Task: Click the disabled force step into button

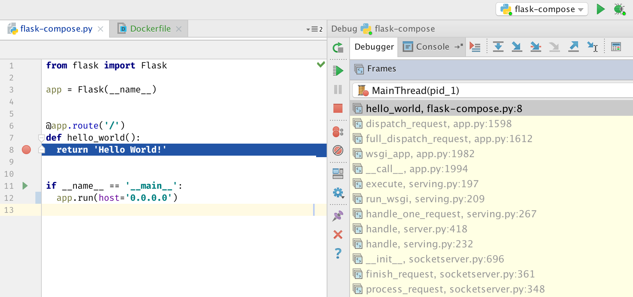Action: tap(554, 47)
